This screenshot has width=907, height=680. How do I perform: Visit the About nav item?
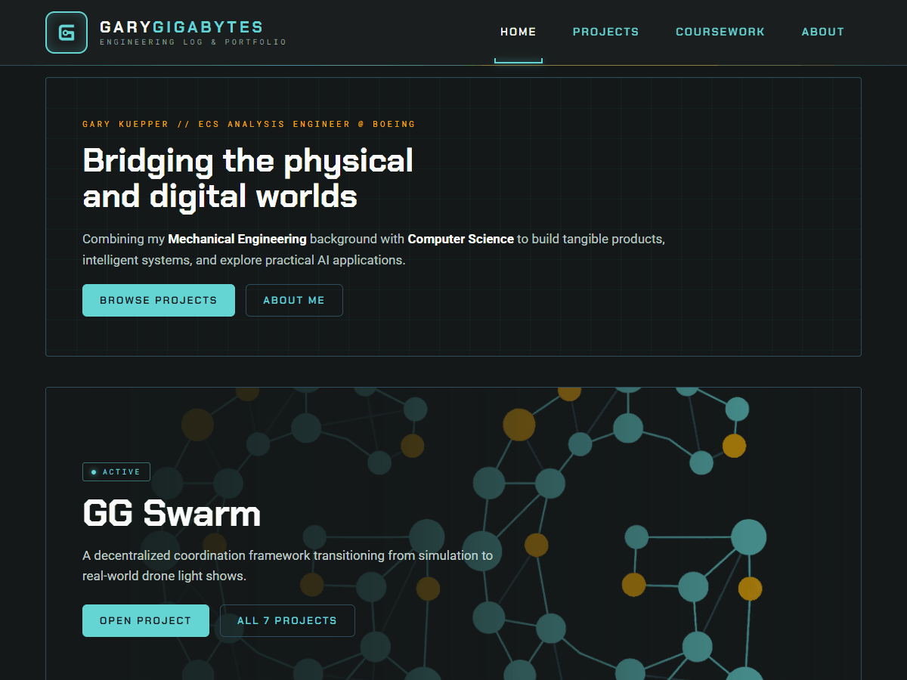tap(823, 32)
